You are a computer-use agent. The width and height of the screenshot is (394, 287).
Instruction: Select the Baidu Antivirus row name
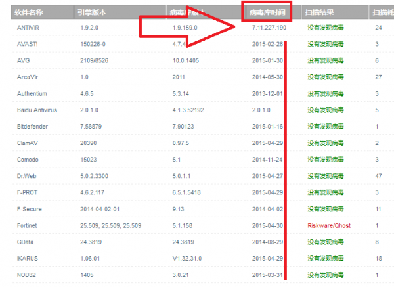(37, 110)
